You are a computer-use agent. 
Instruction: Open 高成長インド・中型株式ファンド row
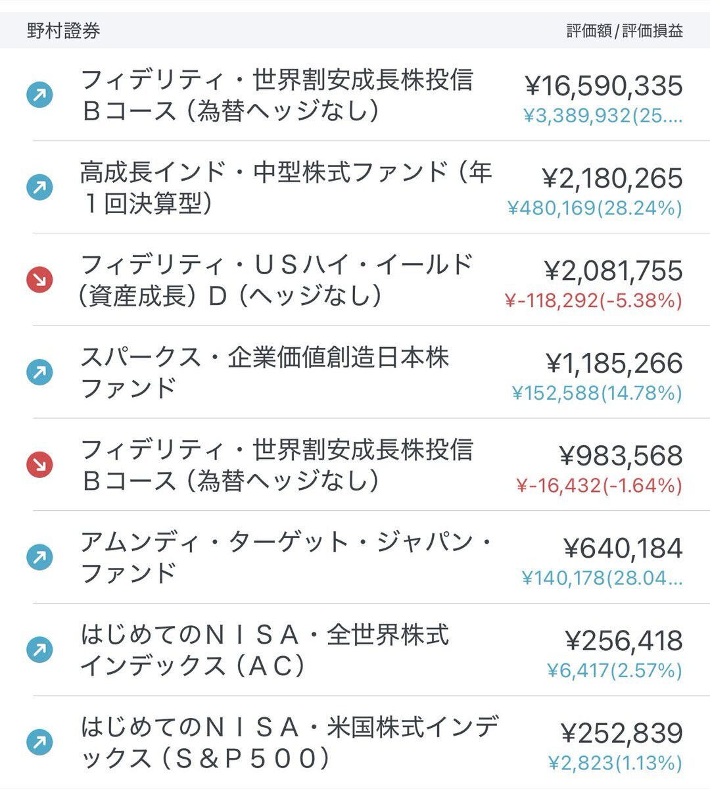click(x=355, y=187)
